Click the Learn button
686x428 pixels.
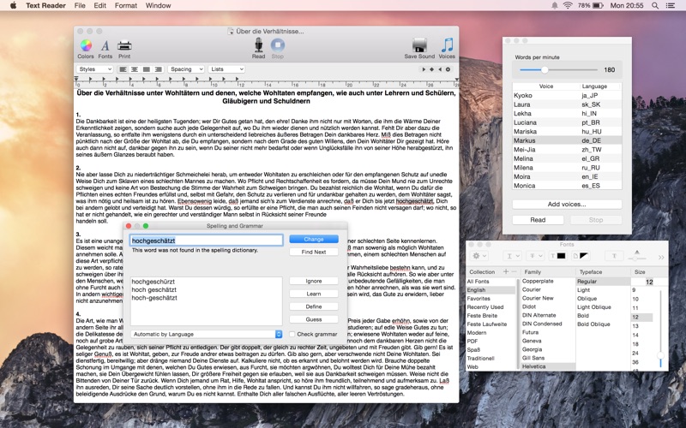tap(314, 294)
